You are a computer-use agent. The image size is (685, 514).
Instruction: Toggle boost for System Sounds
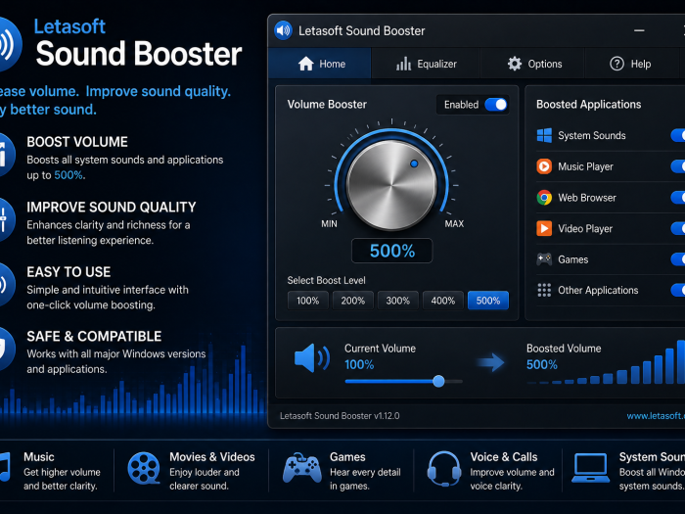678,135
